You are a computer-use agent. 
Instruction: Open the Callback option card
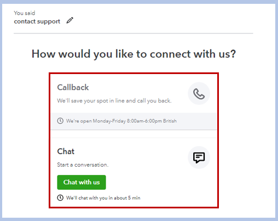134,102
